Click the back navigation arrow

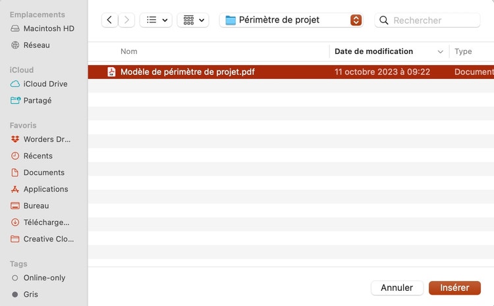[x=109, y=20]
